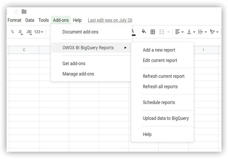Click the move-to-folder icon
The height and width of the screenshot is (159, 228).
24,11
